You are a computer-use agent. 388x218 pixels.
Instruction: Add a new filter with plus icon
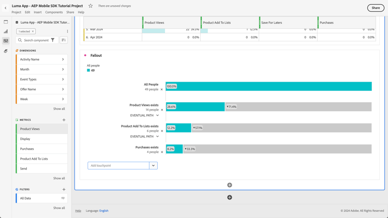64,189
